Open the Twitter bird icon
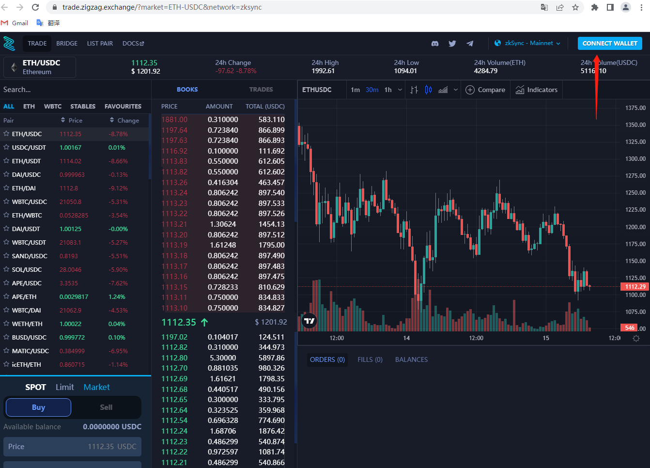 click(452, 44)
